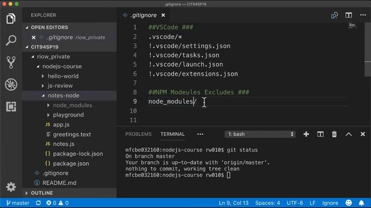Create a new terminal with plus icon
Screen dimensions: 371x208
coord(306,134)
